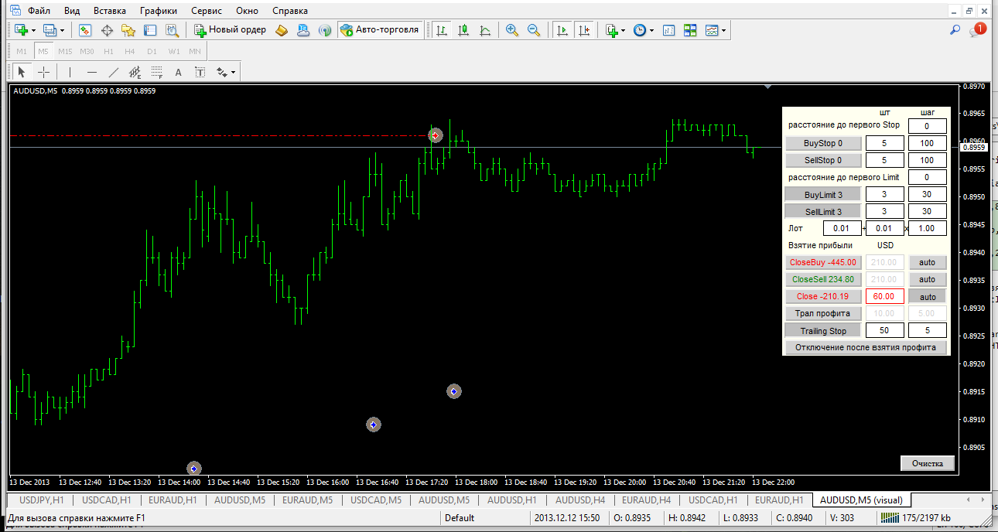Open the Графики menu

click(x=159, y=11)
